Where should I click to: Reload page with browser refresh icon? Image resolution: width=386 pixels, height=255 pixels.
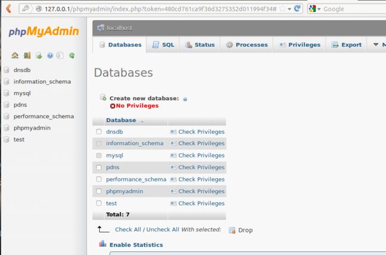(298, 9)
